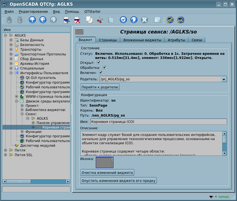Screen dimensions: 237x201
Task: Open the Редактирование menu
Action: [x=33, y=12]
